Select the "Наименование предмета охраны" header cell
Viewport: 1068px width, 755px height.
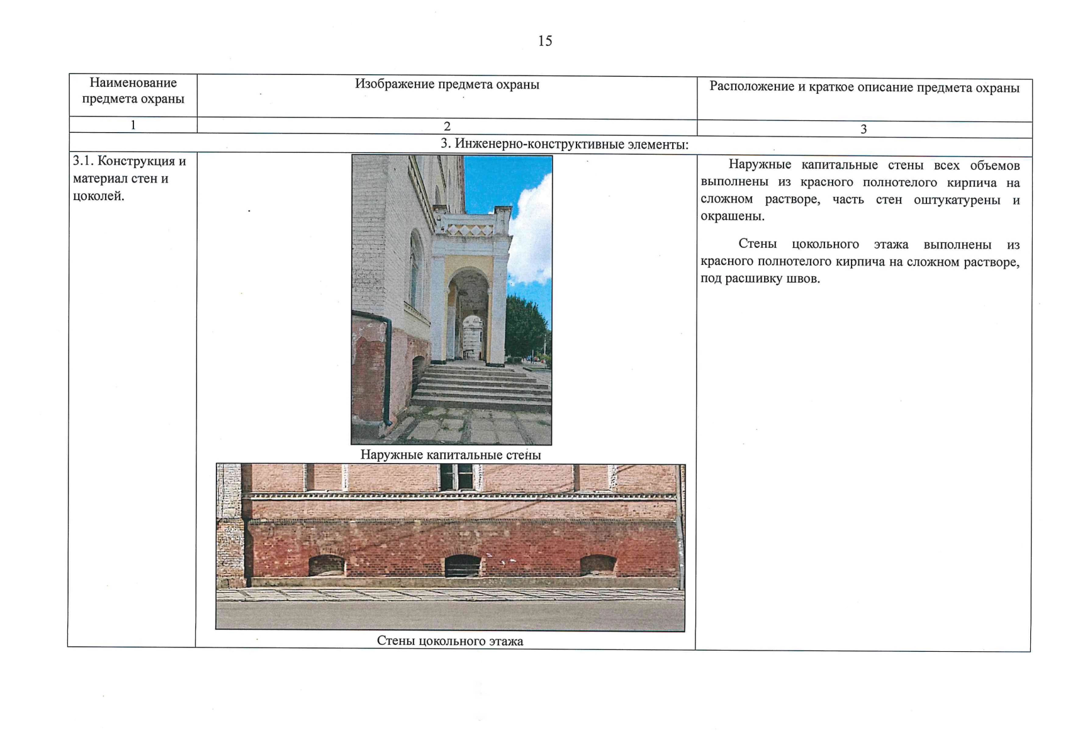click(x=133, y=91)
